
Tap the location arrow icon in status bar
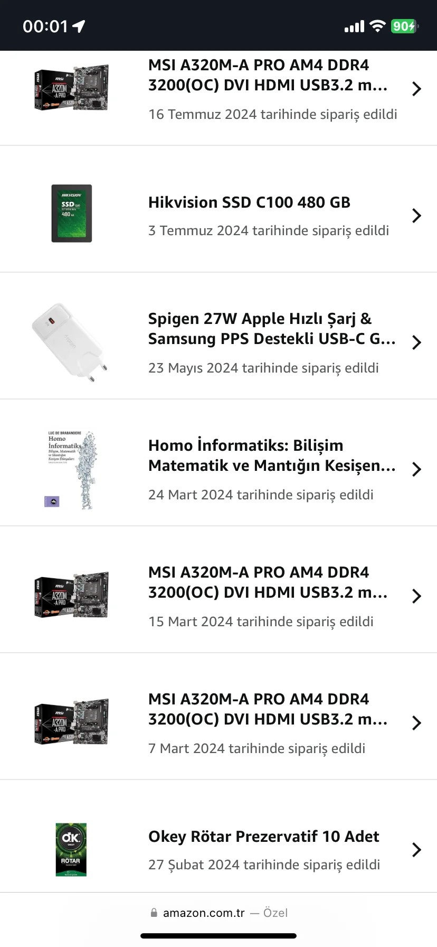[x=79, y=26]
